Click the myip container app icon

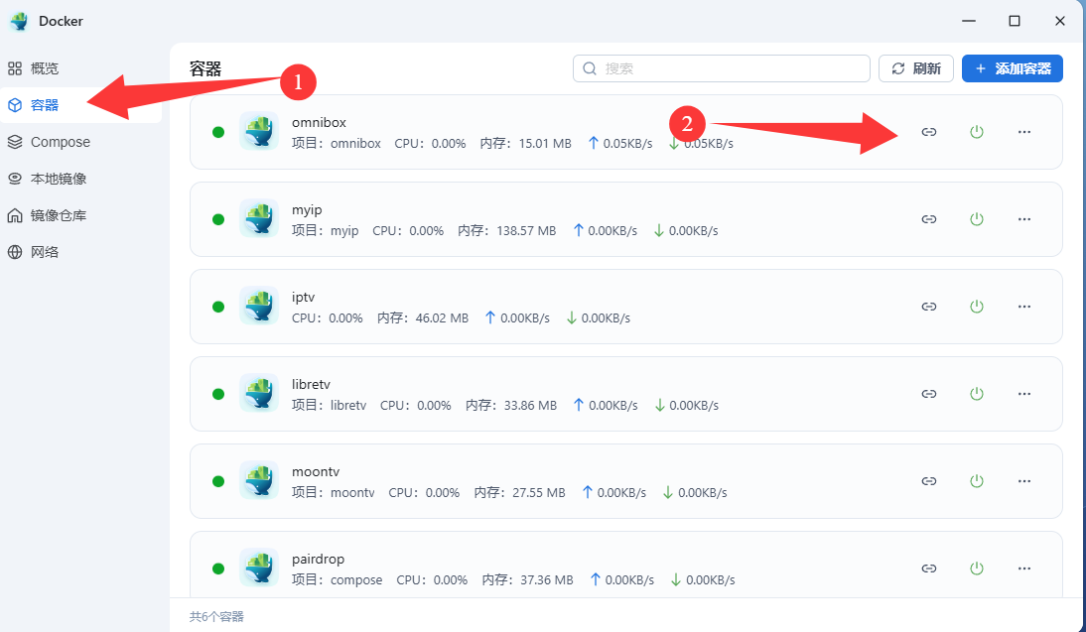[x=259, y=218]
